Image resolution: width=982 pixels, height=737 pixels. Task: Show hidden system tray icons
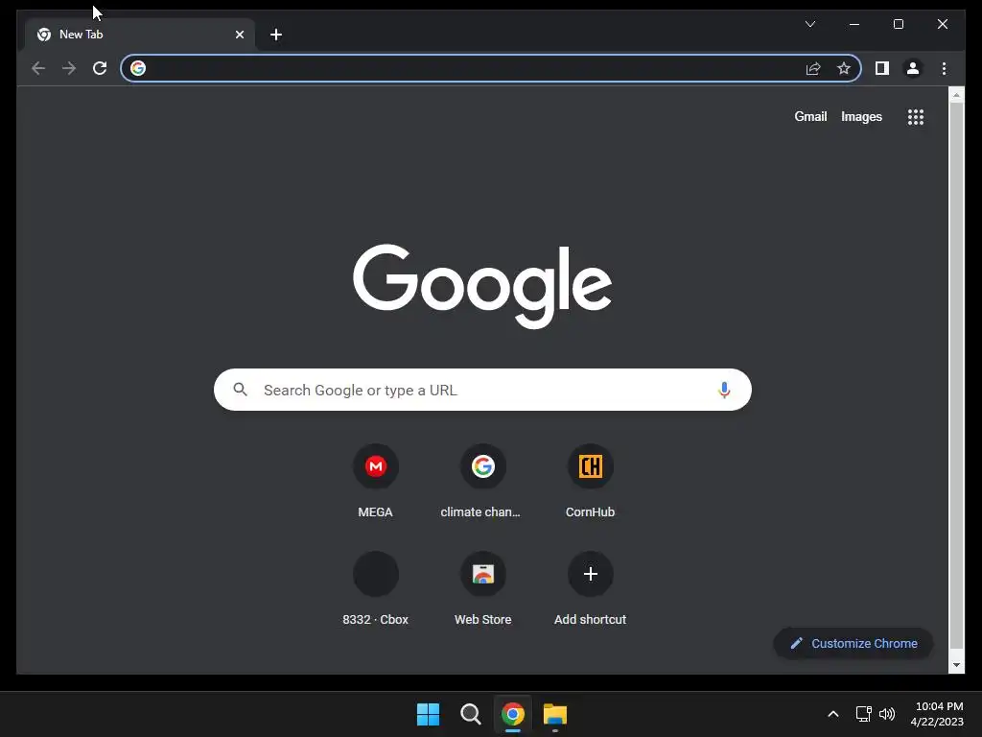[x=833, y=714]
